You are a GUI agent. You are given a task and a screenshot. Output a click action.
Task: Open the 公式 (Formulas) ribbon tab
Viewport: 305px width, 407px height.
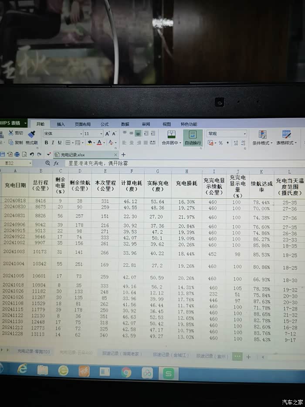(105, 124)
